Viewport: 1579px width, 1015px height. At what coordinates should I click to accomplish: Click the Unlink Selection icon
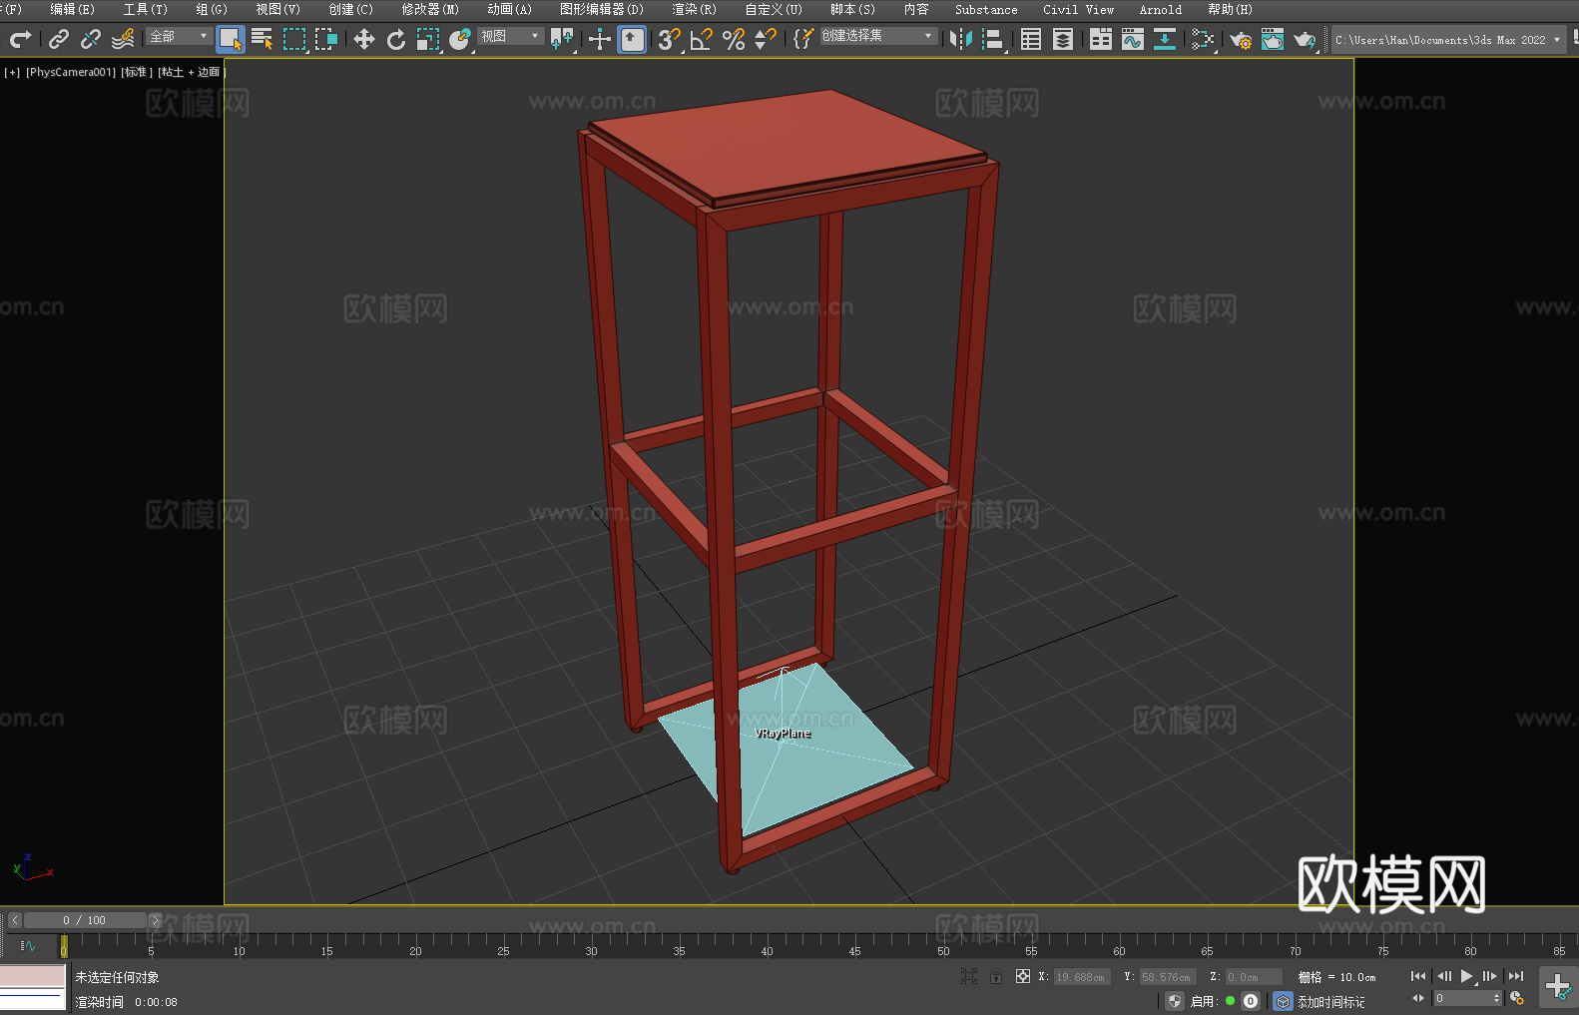pos(91,39)
